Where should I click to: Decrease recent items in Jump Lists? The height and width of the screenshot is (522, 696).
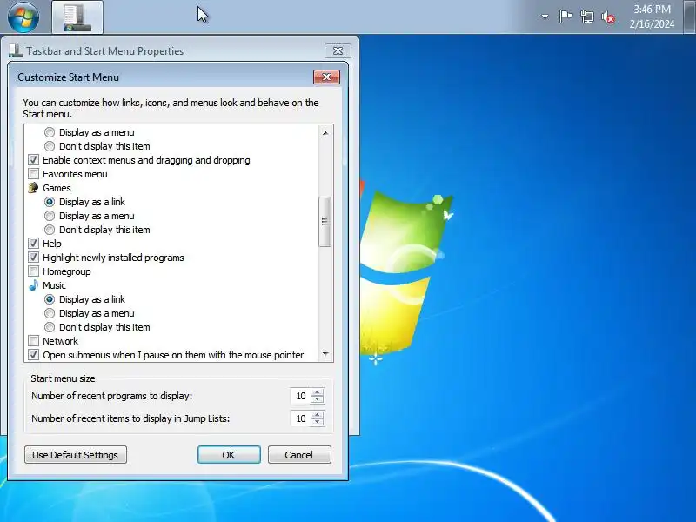click(x=317, y=422)
